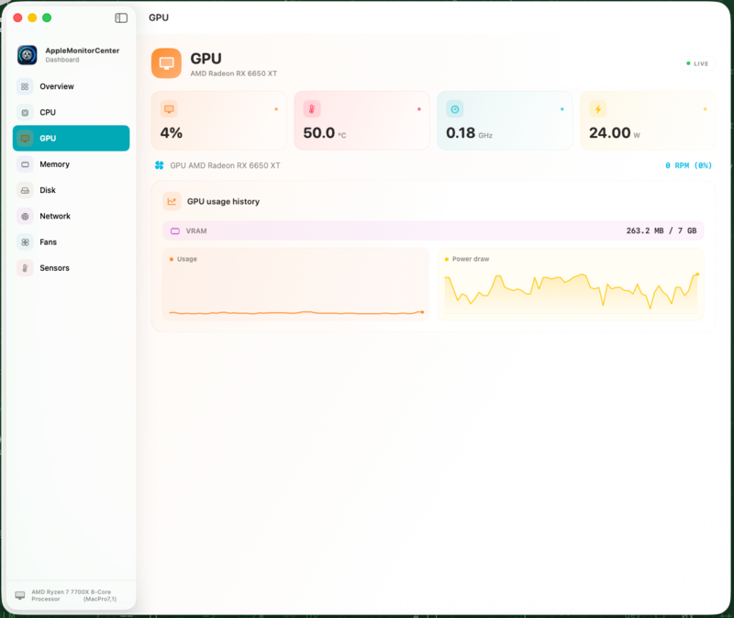This screenshot has height=618, width=734.
Task: Select the CPU sidebar icon
Action: (x=26, y=112)
